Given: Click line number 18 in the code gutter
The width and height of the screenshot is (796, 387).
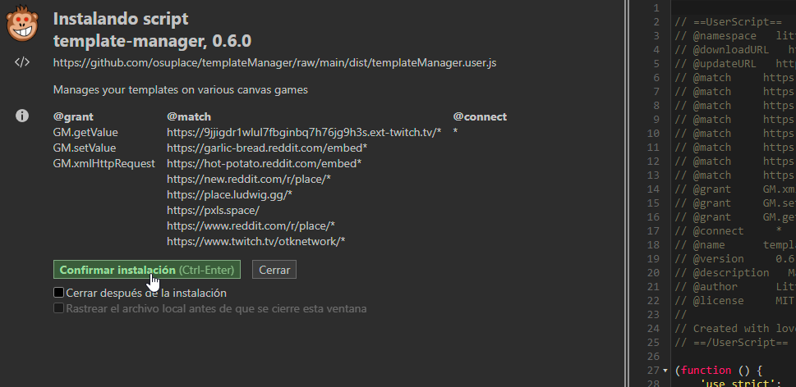Looking at the screenshot, I should pyautogui.click(x=654, y=245).
